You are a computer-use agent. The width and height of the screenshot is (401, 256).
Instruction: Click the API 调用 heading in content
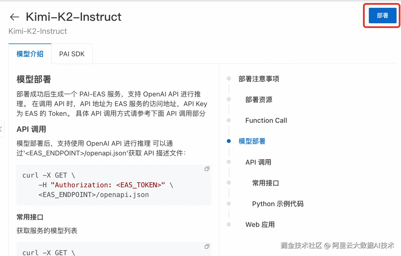[x=31, y=129]
